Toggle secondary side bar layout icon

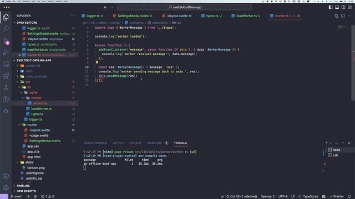click(343, 7)
